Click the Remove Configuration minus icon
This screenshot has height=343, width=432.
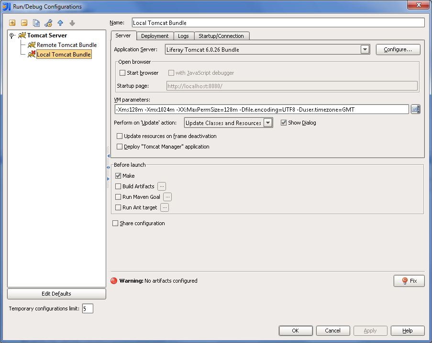point(24,23)
